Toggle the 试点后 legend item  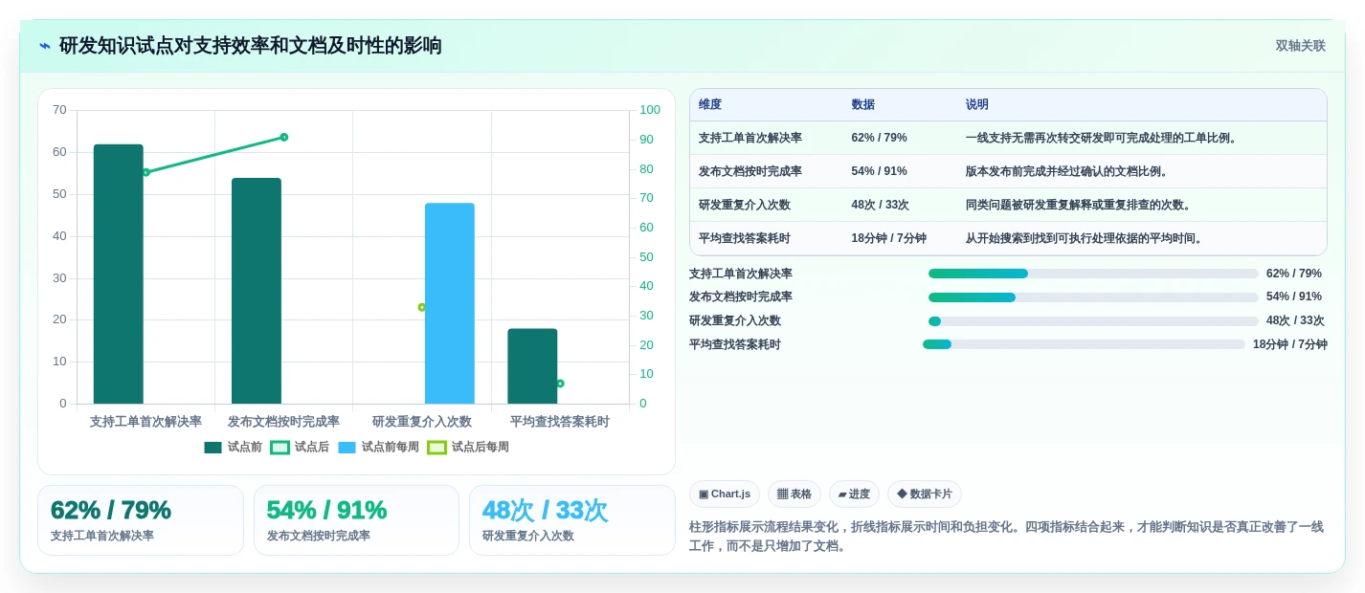pyautogui.click(x=300, y=447)
